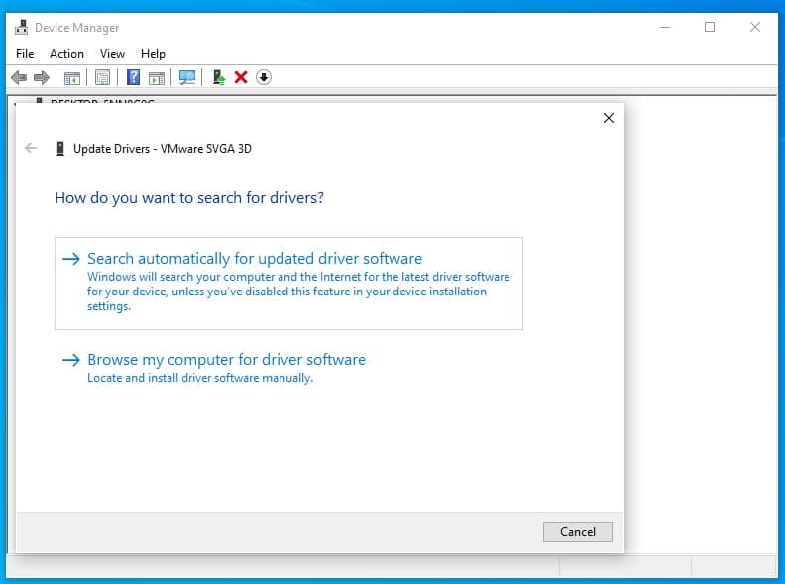Click the Disable device down-arrow icon
The image size is (785, 584).
tap(264, 77)
